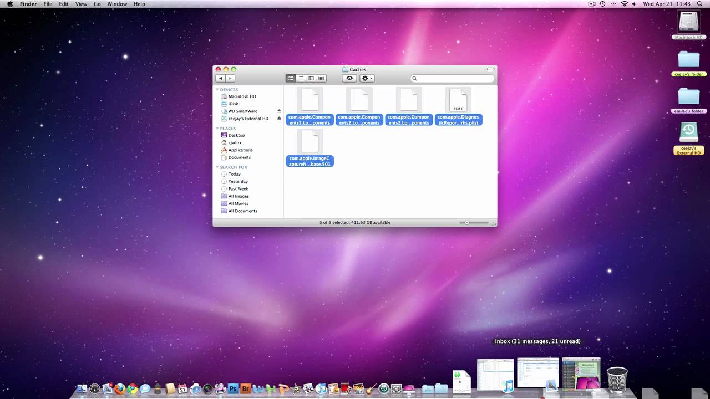Select emilee's folder on desktop

(688, 100)
